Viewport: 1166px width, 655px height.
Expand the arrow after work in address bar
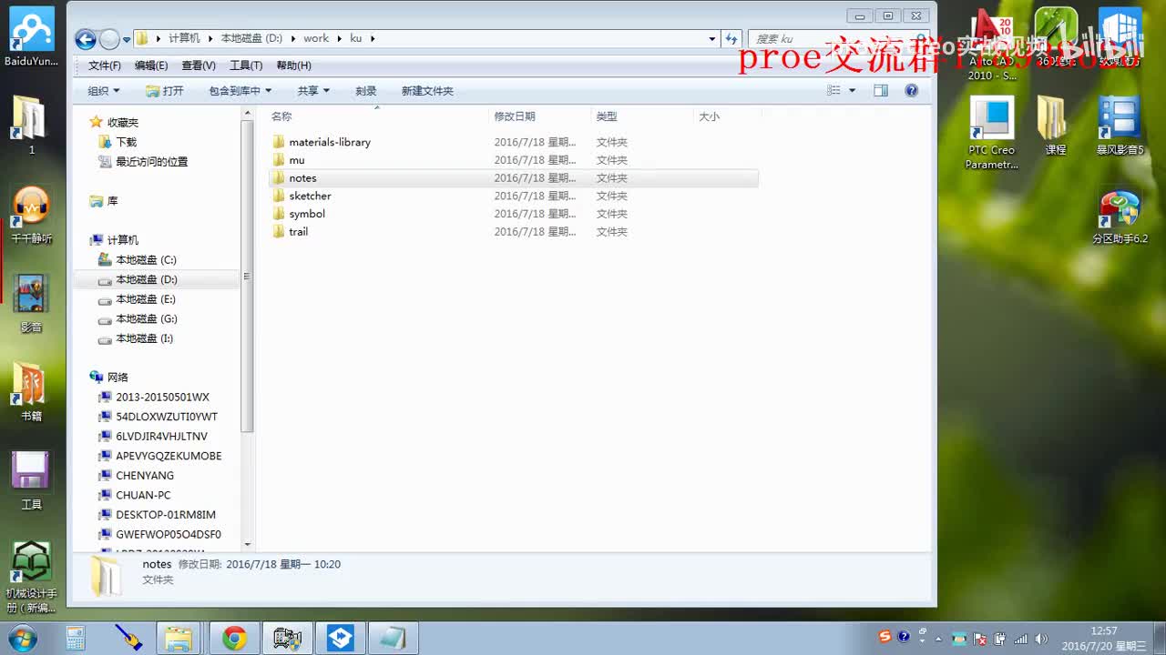[x=340, y=39]
